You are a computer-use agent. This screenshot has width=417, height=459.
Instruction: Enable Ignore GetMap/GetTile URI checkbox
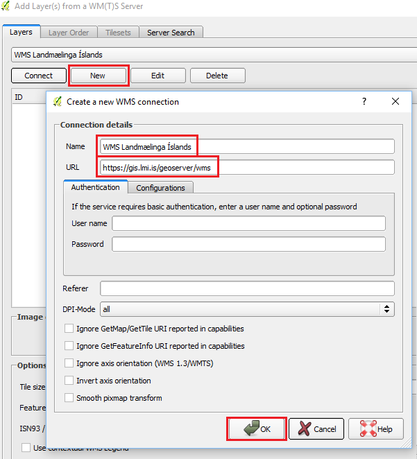(x=69, y=329)
